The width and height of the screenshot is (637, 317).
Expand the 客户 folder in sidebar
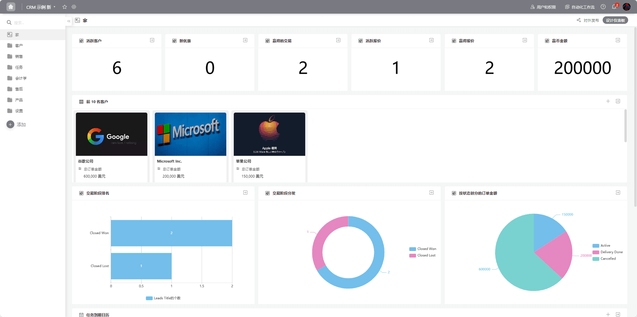pyautogui.click(x=19, y=46)
